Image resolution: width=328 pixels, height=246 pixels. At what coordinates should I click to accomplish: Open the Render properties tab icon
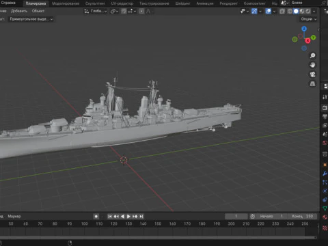click(x=325, y=108)
